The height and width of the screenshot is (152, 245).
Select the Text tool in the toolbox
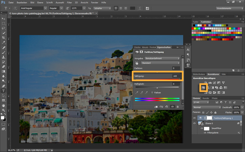(4, 91)
